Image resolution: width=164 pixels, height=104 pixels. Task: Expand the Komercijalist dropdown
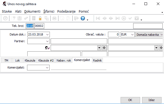pyautogui.click(x=47, y=68)
